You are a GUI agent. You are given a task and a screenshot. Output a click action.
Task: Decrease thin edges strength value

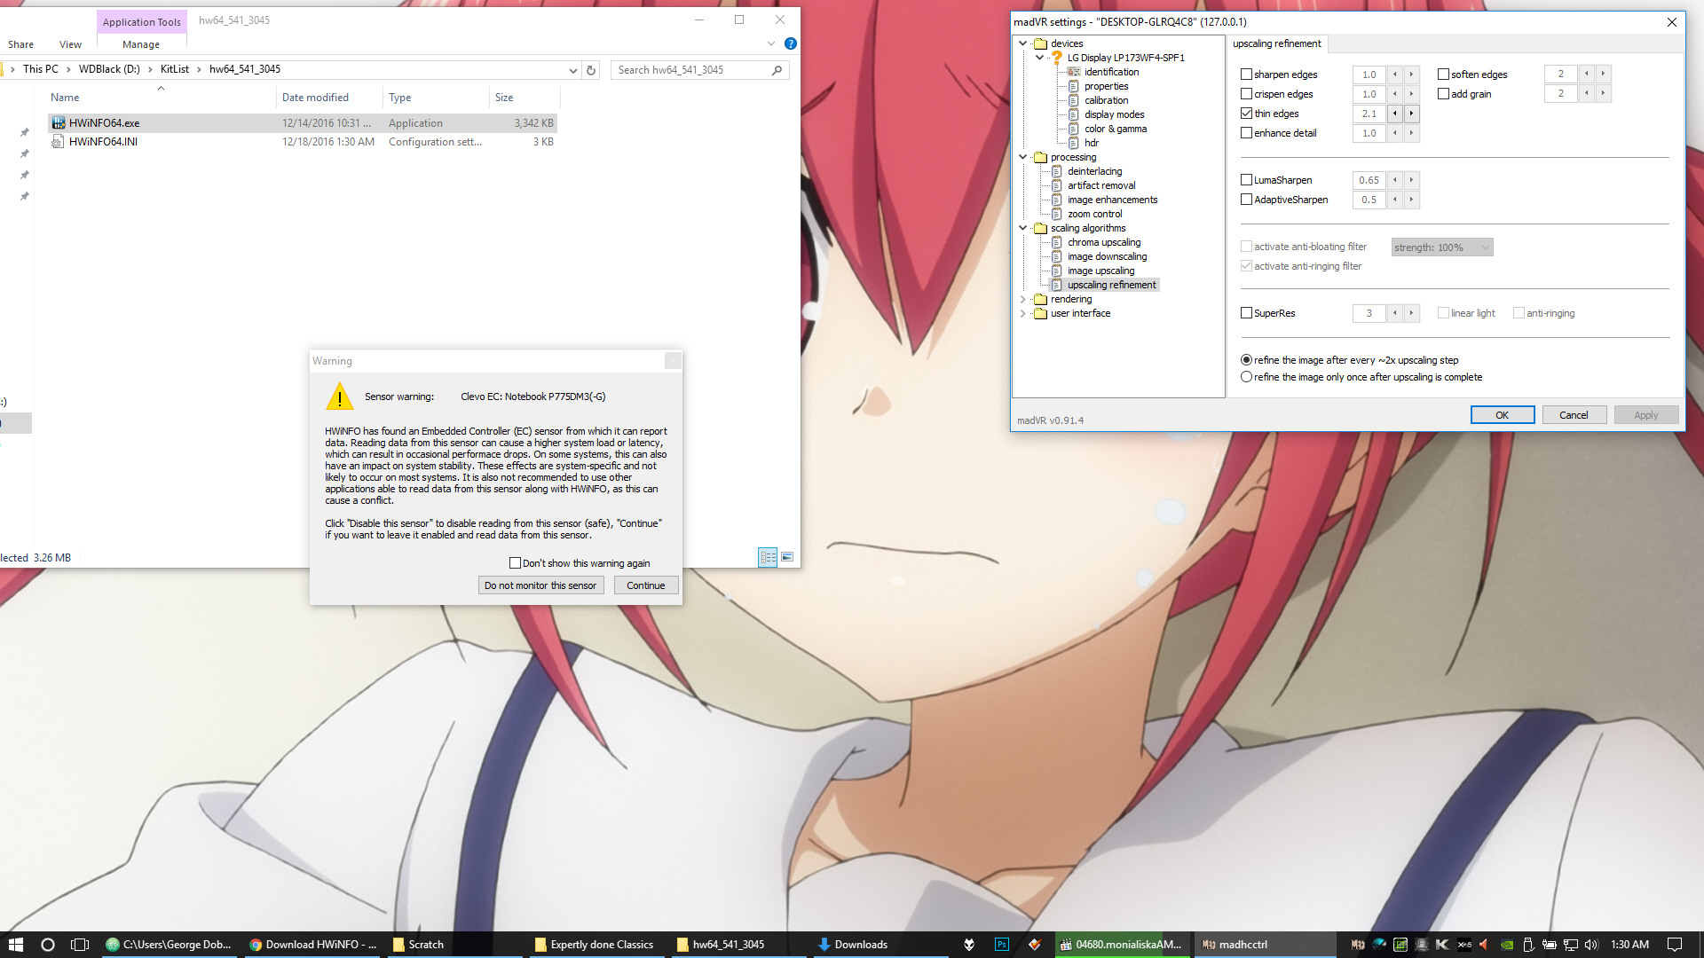[1394, 114]
